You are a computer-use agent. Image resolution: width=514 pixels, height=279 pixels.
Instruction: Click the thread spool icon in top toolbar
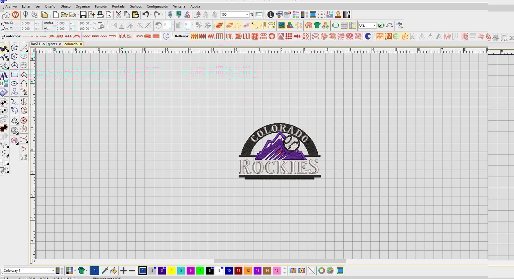(313, 15)
